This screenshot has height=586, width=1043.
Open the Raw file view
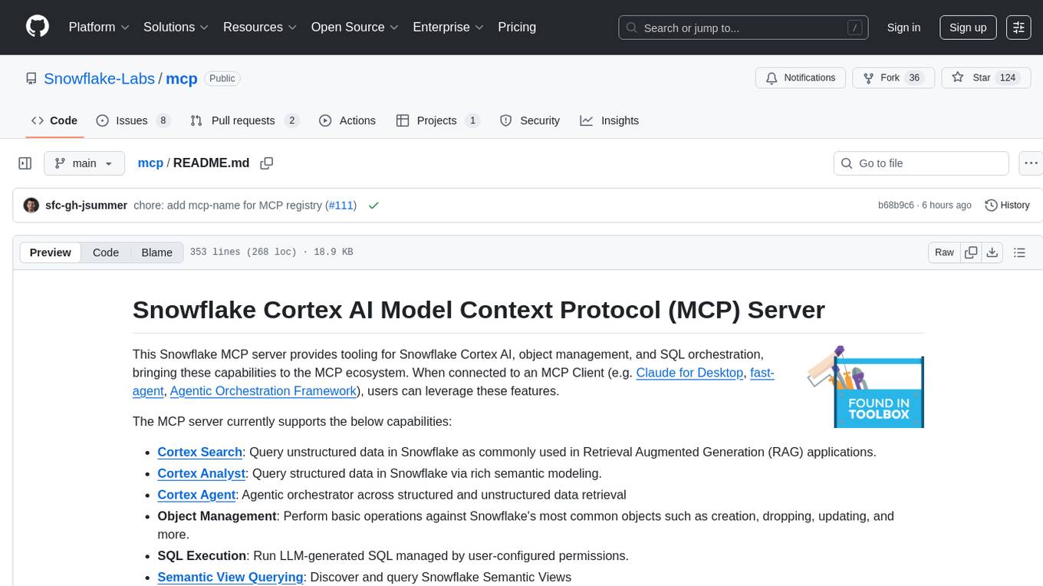944,252
